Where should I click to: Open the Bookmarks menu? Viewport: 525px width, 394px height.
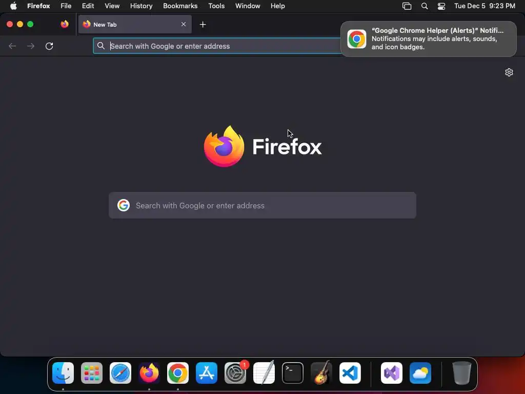[180, 6]
